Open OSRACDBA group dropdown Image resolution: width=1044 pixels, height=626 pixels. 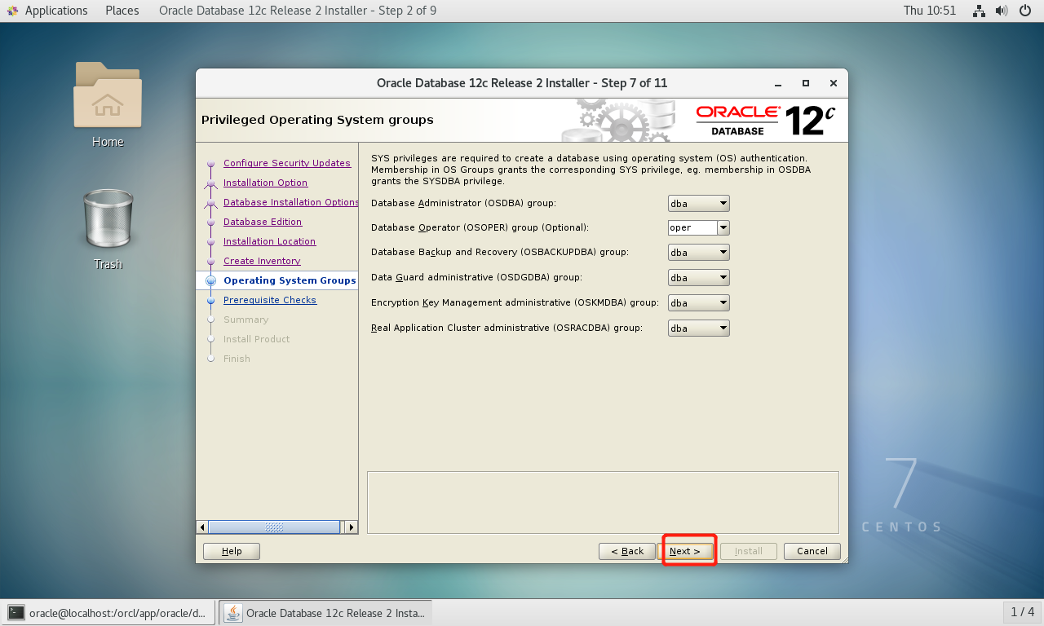[698, 328]
